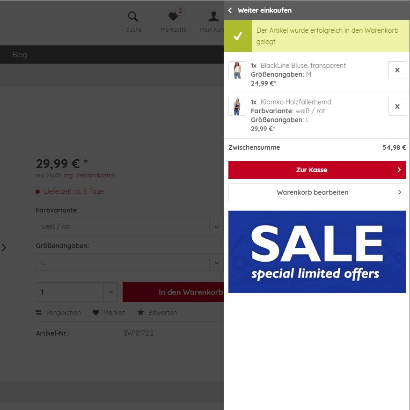Click the 24,99 € price of BlackLine Bluse

(264, 83)
